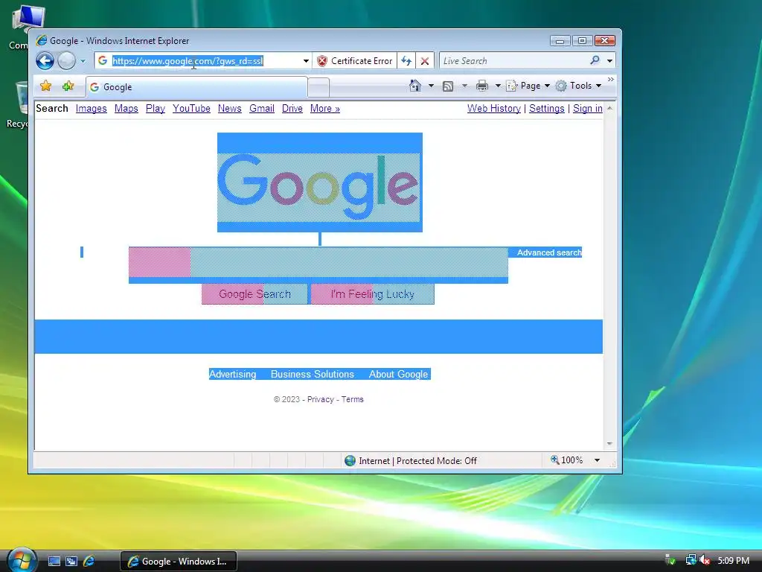Viewport: 762px width, 572px height.
Task: Click the selected URL in address bar
Action: tap(188, 61)
